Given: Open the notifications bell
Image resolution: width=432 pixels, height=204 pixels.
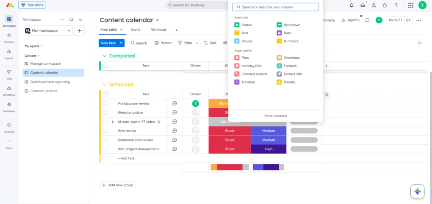Looking at the screenshot, I should 352,5.
